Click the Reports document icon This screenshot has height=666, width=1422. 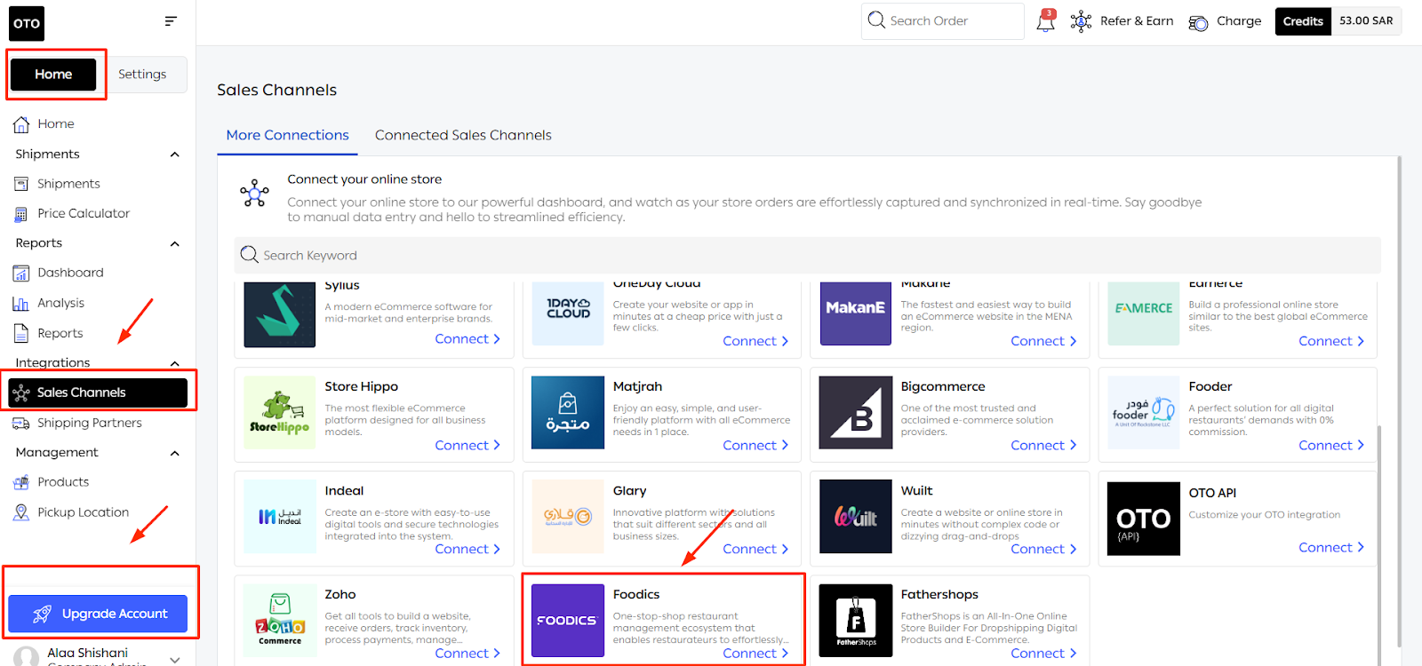click(21, 333)
